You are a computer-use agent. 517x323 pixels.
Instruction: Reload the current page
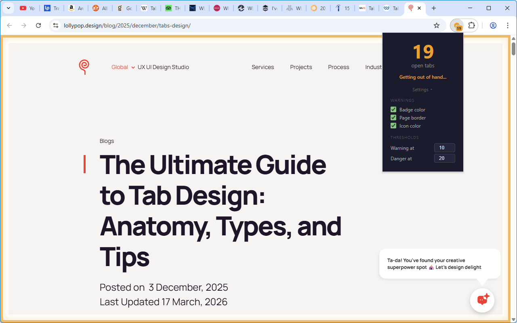(x=38, y=25)
